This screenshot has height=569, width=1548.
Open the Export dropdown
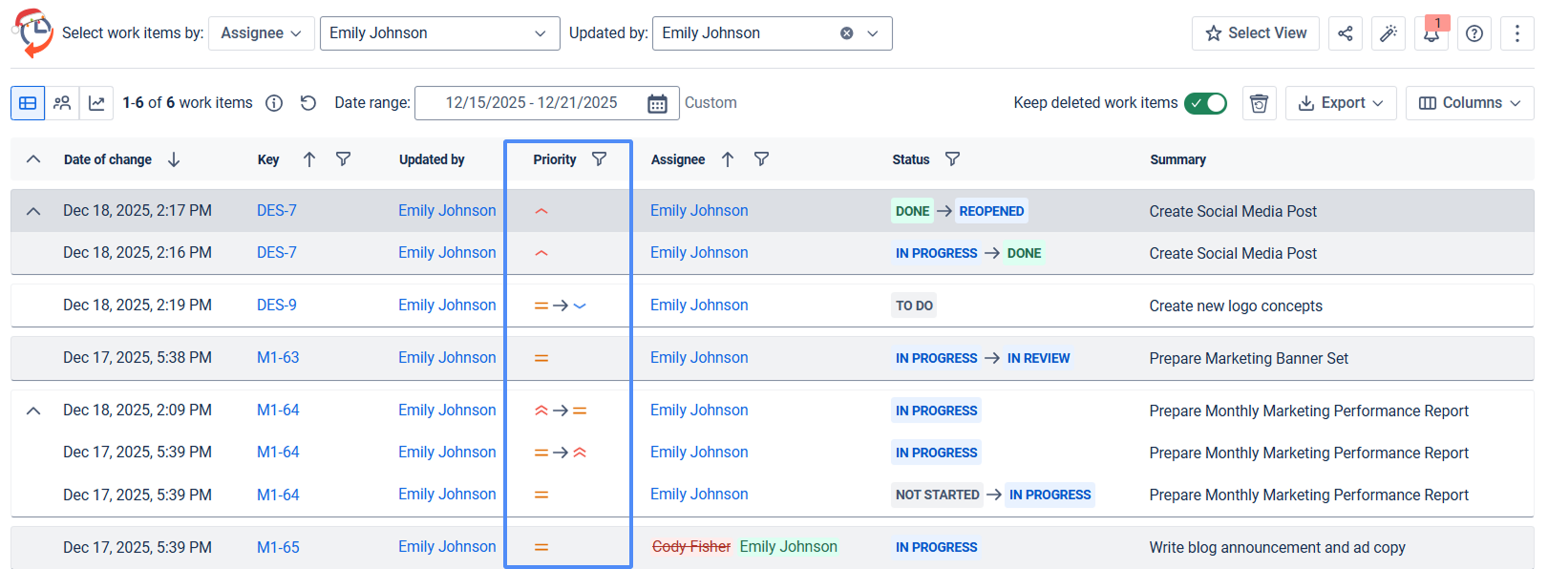click(x=1341, y=103)
